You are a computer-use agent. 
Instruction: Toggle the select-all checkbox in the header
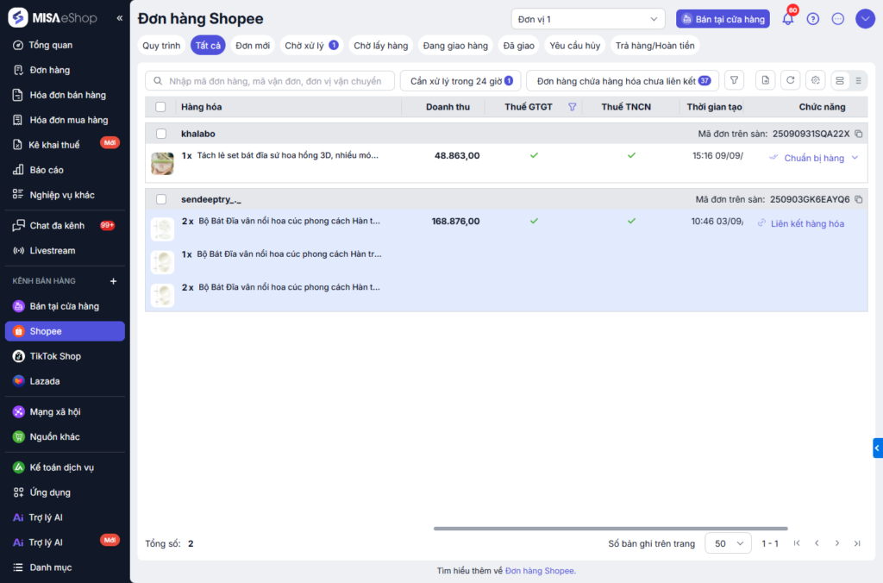point(160,107)
